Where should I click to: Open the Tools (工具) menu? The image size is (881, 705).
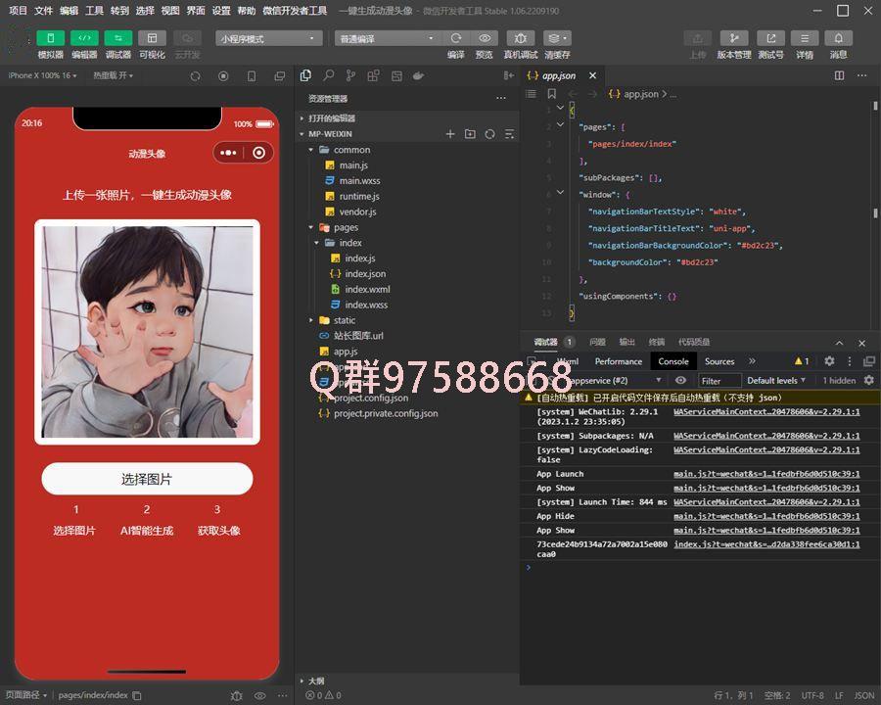pyautogui.click(x=94, y=11)
